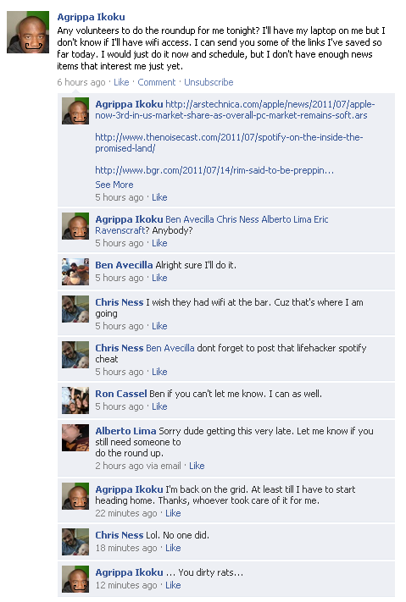The width and height of the screenshot is (406, 602).
Task: Open Chris Ness profile from "Lol. No one did" comment
Action: coord(120,535)
